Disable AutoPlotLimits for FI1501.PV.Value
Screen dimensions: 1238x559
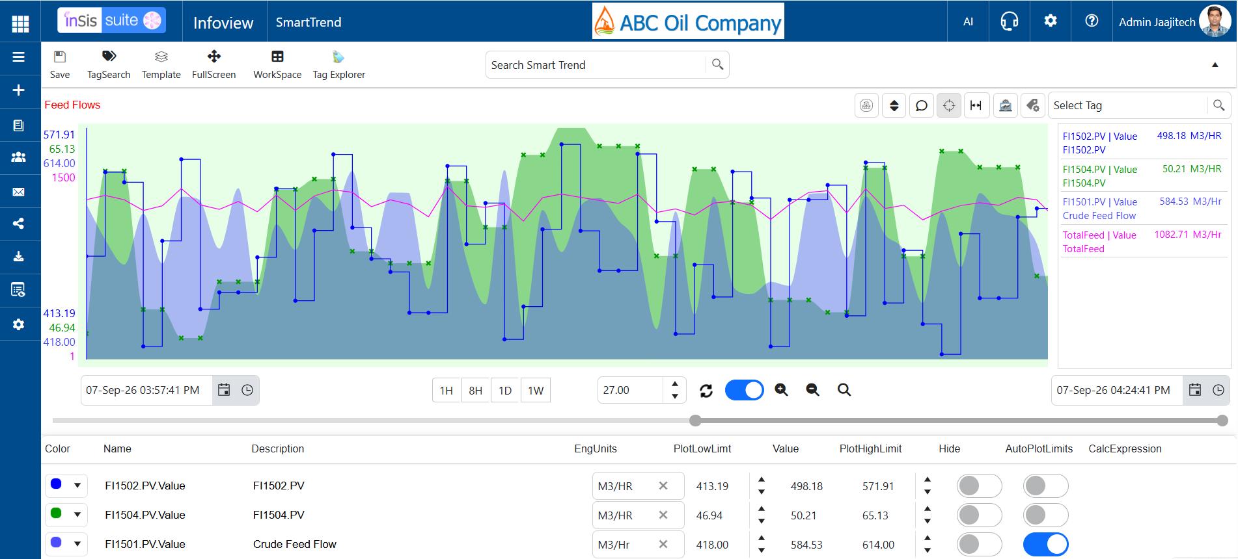click(1045, 545)
